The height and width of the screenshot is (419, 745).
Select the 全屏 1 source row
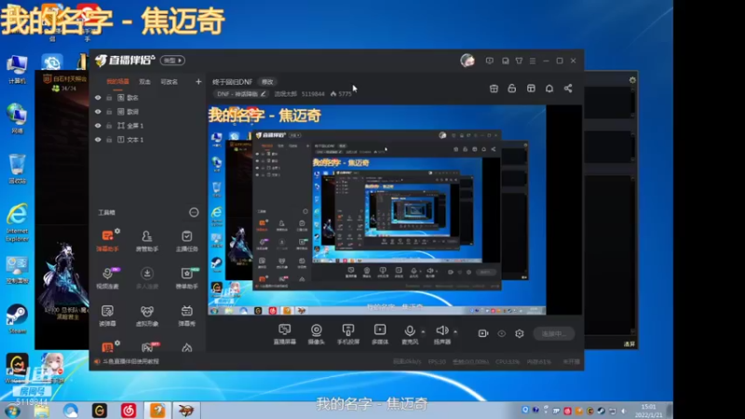[148, 126]
